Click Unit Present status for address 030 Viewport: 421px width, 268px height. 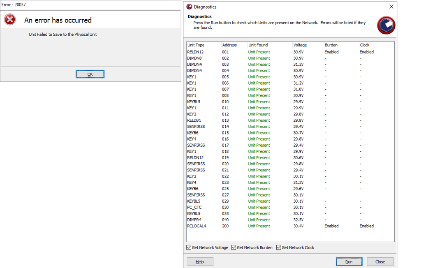259,207
